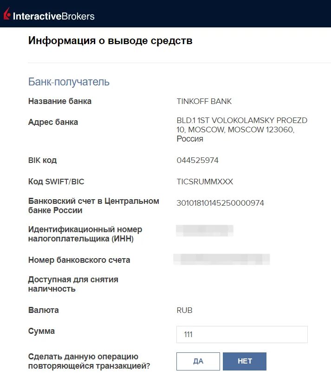Click the BIK code value 044525974
This screenshot has width=331, height=390.
coord(197,161)
